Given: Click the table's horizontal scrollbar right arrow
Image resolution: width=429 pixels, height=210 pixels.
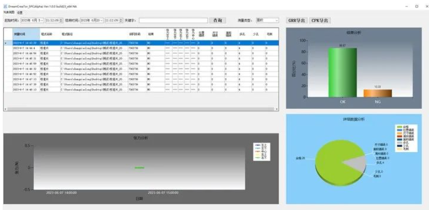Looking at the screenshot, I should click(x=277, y=109).
